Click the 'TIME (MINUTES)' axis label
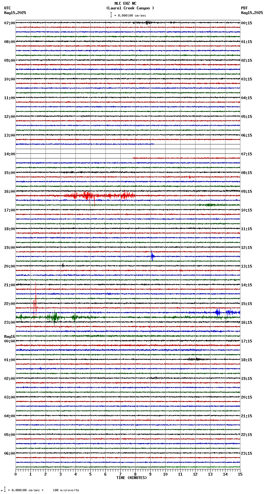Viewport: 265px width, 494px height. [x=132, y=478]
